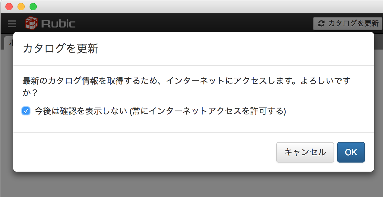Select the Rubic brand icon in the title bar
383x197 pixels.
coord(32,23)
